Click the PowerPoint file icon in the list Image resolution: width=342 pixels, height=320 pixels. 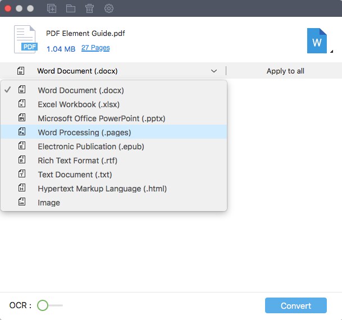[22, 118]
